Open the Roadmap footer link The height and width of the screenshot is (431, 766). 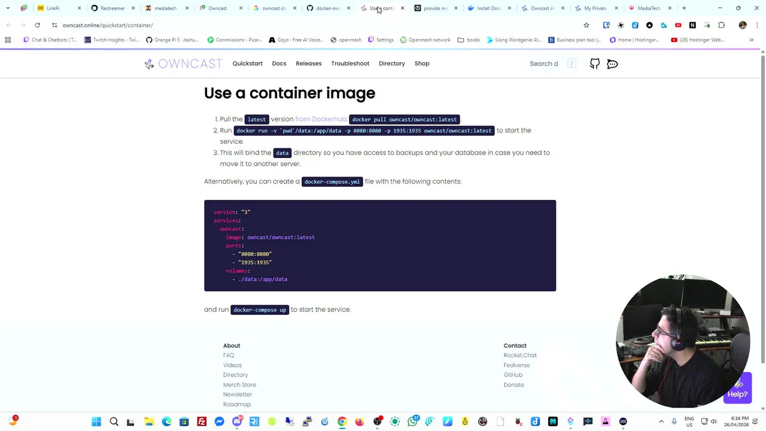click(237, 405)
